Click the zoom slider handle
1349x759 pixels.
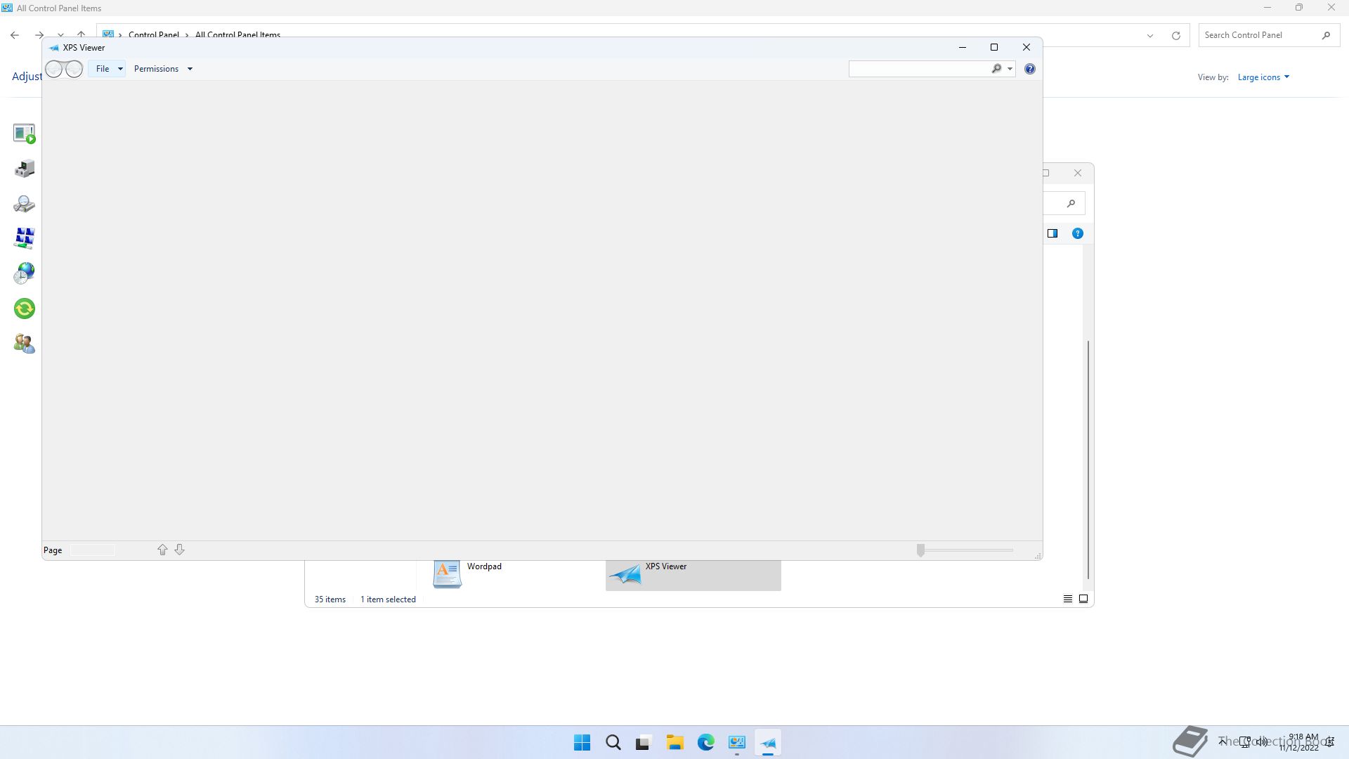click(920, 550)
